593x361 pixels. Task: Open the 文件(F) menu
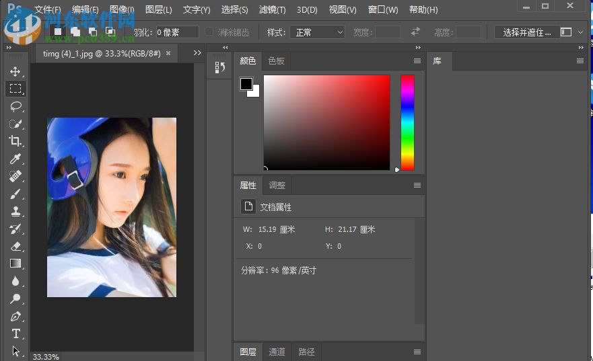point(48,10)
